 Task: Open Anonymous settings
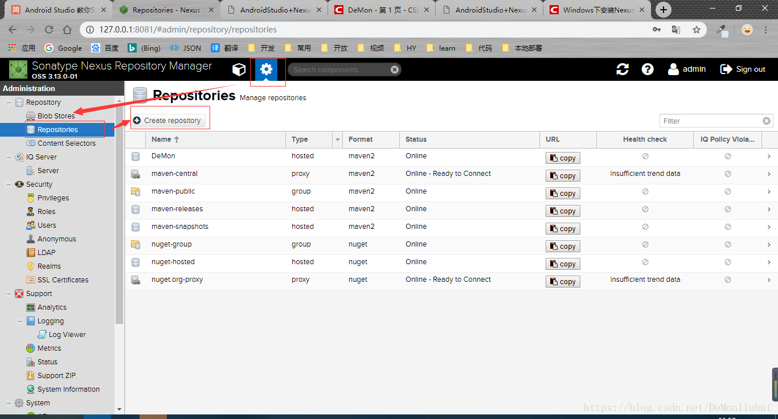click(x=57, y=239)
